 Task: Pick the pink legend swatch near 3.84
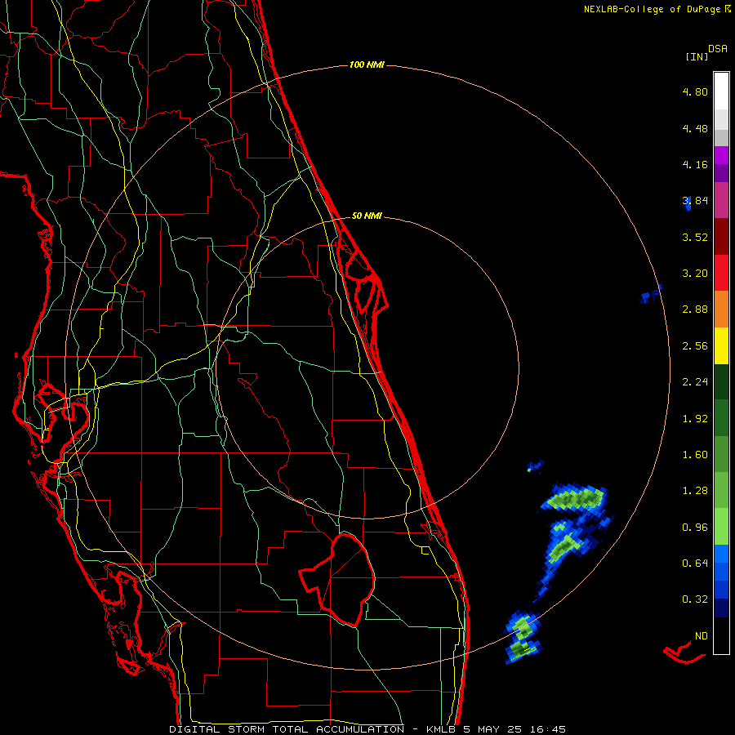click(721, 200)
